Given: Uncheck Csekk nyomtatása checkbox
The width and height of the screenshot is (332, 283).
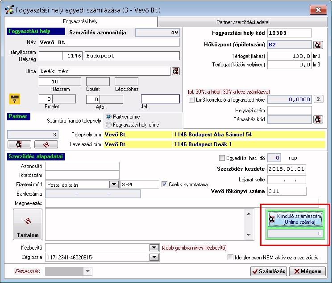Looking at the screenshot, I should point(164,185).
